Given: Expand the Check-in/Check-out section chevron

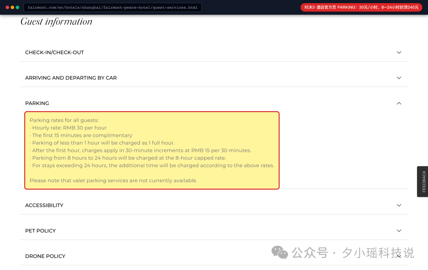Looking at the screenshot, I should pyautogui.click(x=399, y=52).
